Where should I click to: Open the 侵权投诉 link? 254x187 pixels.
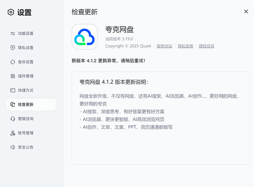point(206,46)
